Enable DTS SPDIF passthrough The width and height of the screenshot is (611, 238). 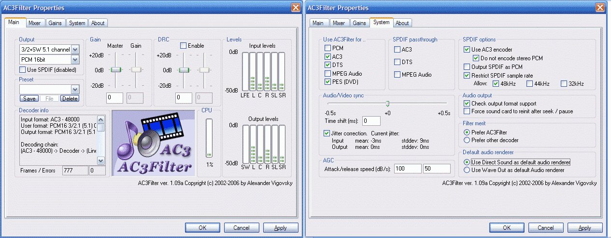point(397,62)
